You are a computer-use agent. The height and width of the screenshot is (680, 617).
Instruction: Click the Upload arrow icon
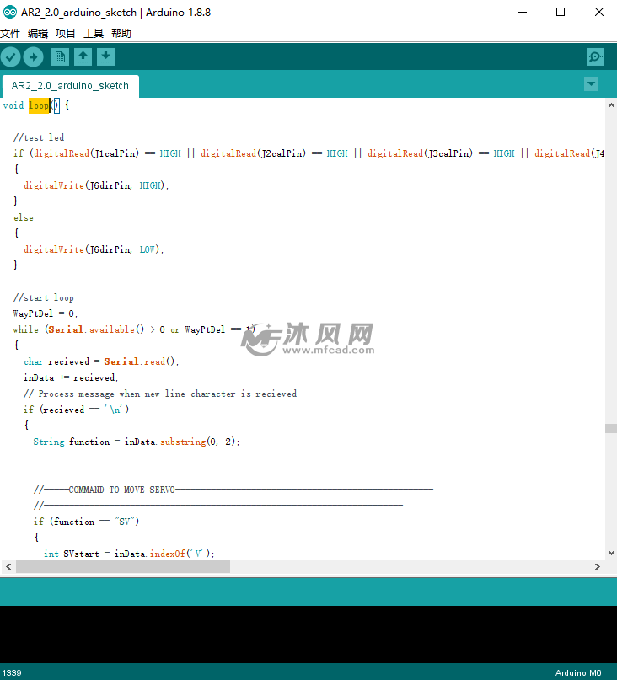[33, 56]
